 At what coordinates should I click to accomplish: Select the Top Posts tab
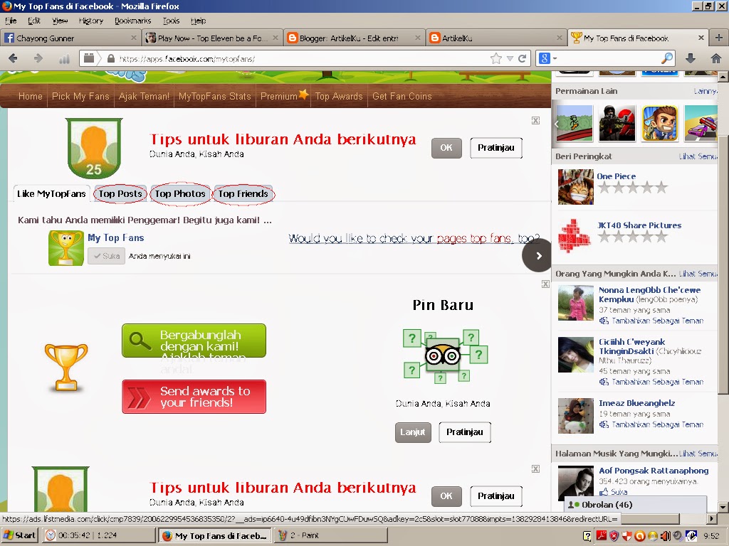click(x=120, y=193)
